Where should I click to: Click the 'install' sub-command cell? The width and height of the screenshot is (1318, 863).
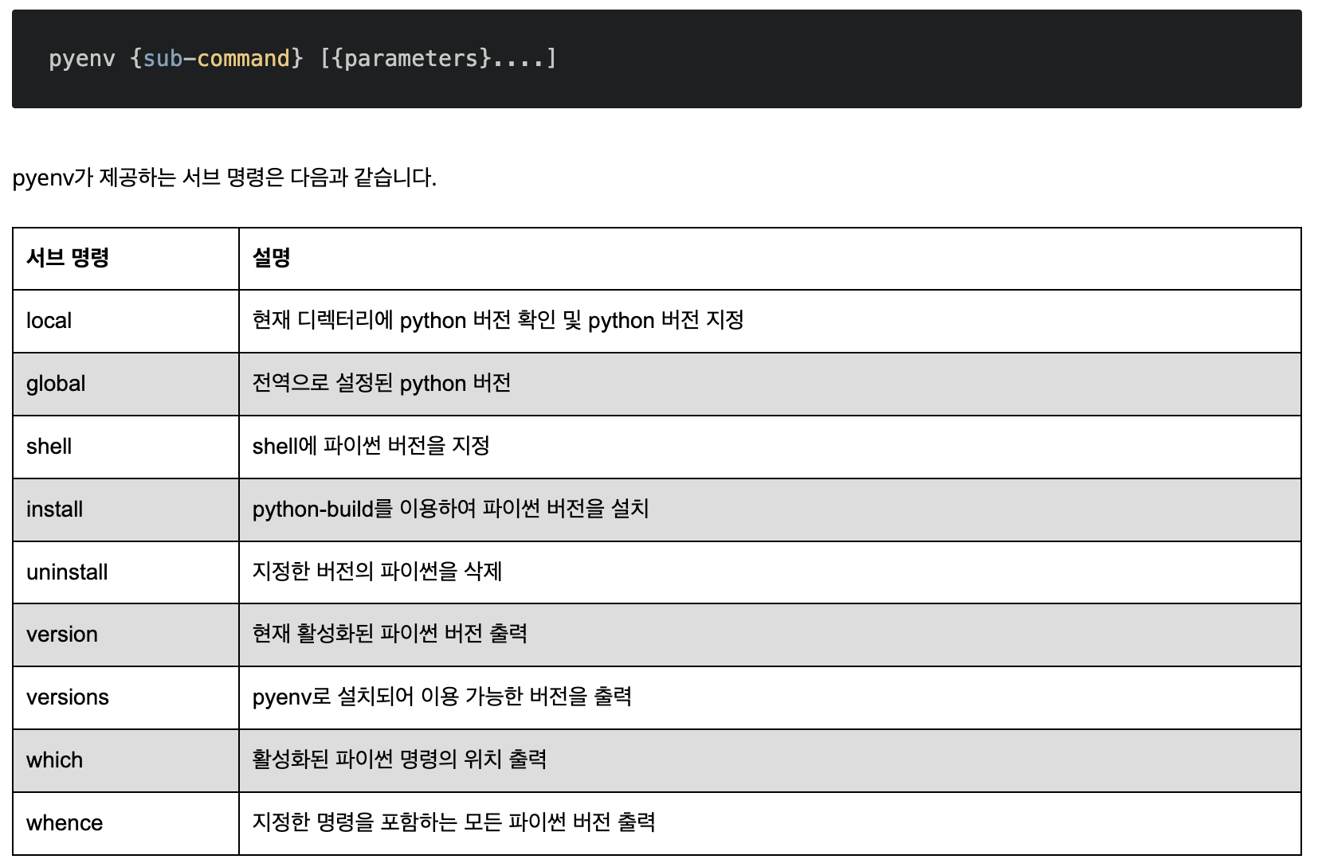pyautogui.click(x=126, y=510)
